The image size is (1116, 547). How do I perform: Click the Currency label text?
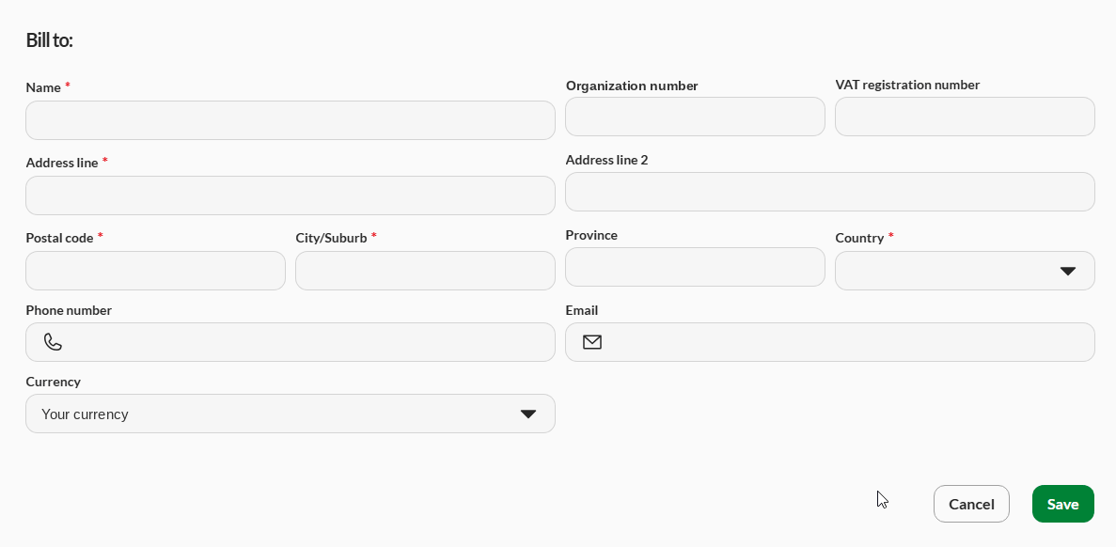point(54,382)
